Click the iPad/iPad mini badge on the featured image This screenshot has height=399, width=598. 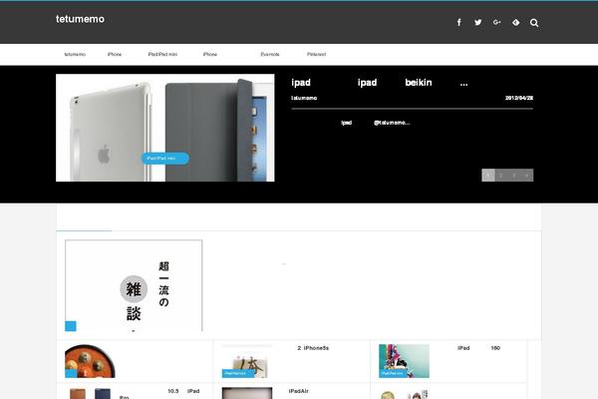click(165, 158)
